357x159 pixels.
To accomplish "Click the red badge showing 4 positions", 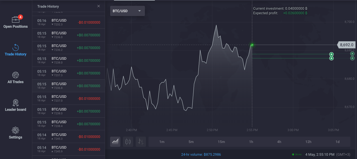I will [x=20, y=17].
